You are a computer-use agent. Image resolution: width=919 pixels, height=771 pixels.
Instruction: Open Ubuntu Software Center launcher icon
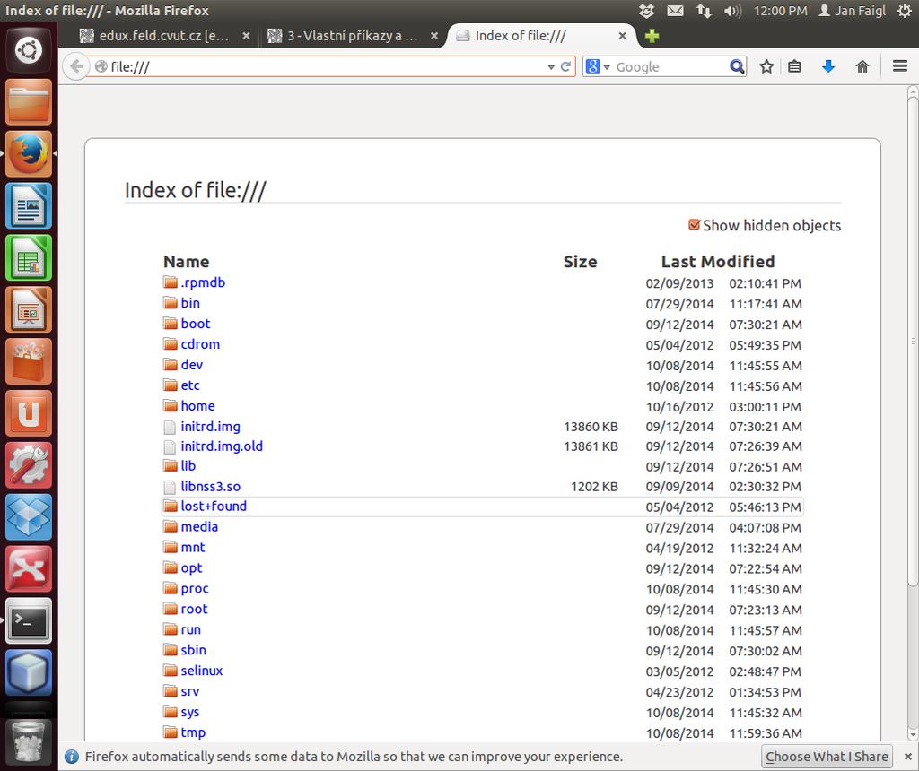point(28,361)
